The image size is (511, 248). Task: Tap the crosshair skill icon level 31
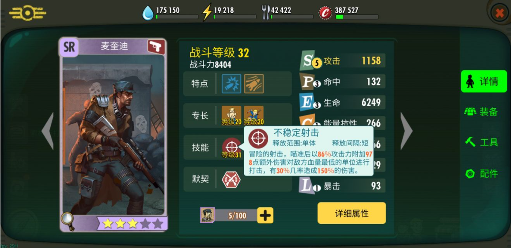pos(231,148)
